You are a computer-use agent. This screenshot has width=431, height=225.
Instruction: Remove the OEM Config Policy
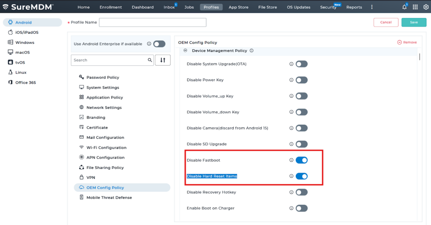click(x=407, y=42)
